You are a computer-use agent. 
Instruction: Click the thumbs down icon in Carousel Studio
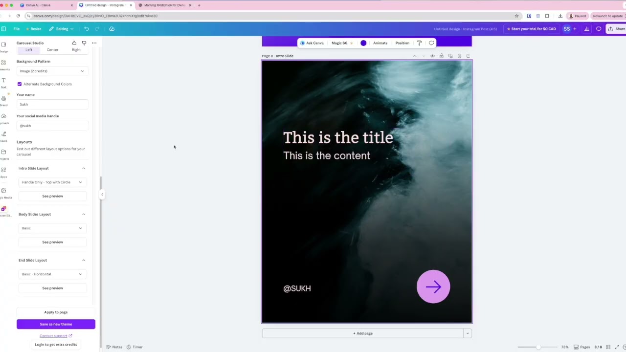tap(84, 43)
